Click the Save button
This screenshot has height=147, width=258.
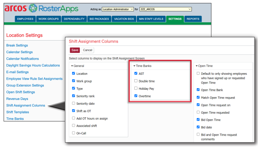coord(75,50)
